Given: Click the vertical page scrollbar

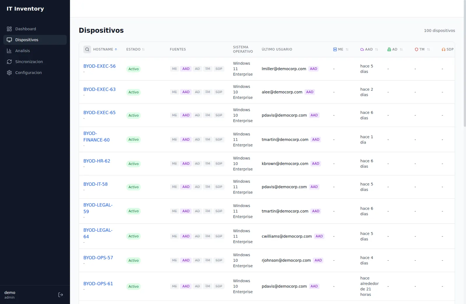Looking at the screenshot, I should (x=465, y=63).
